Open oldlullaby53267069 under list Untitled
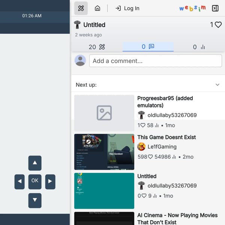225x225 pixels. pos(172,186)
